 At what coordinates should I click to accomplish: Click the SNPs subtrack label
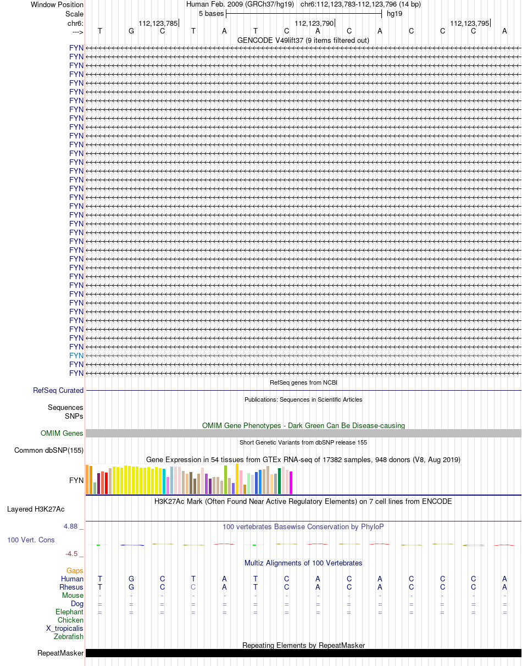(x=74, y=416)
